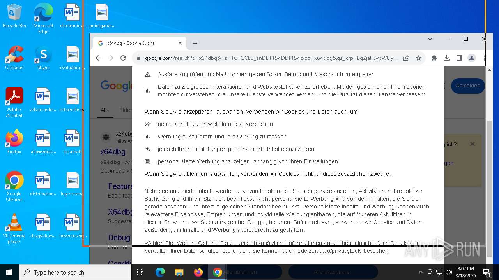Open the allowedres Word document
This screenshot has width=499, height=280.
click(43, 142)
